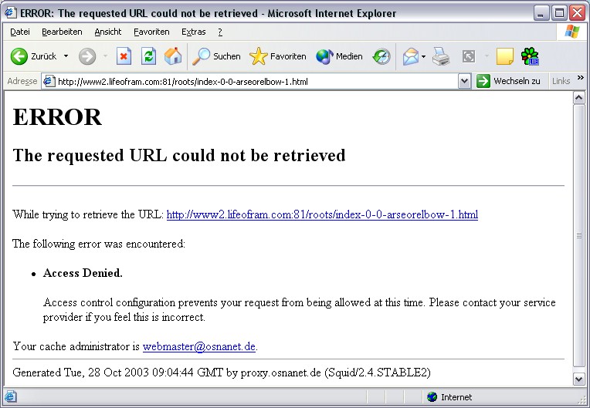590x408 pixels.
Task: Open the Suchen search panel
Action: click(x=216, y=57)
